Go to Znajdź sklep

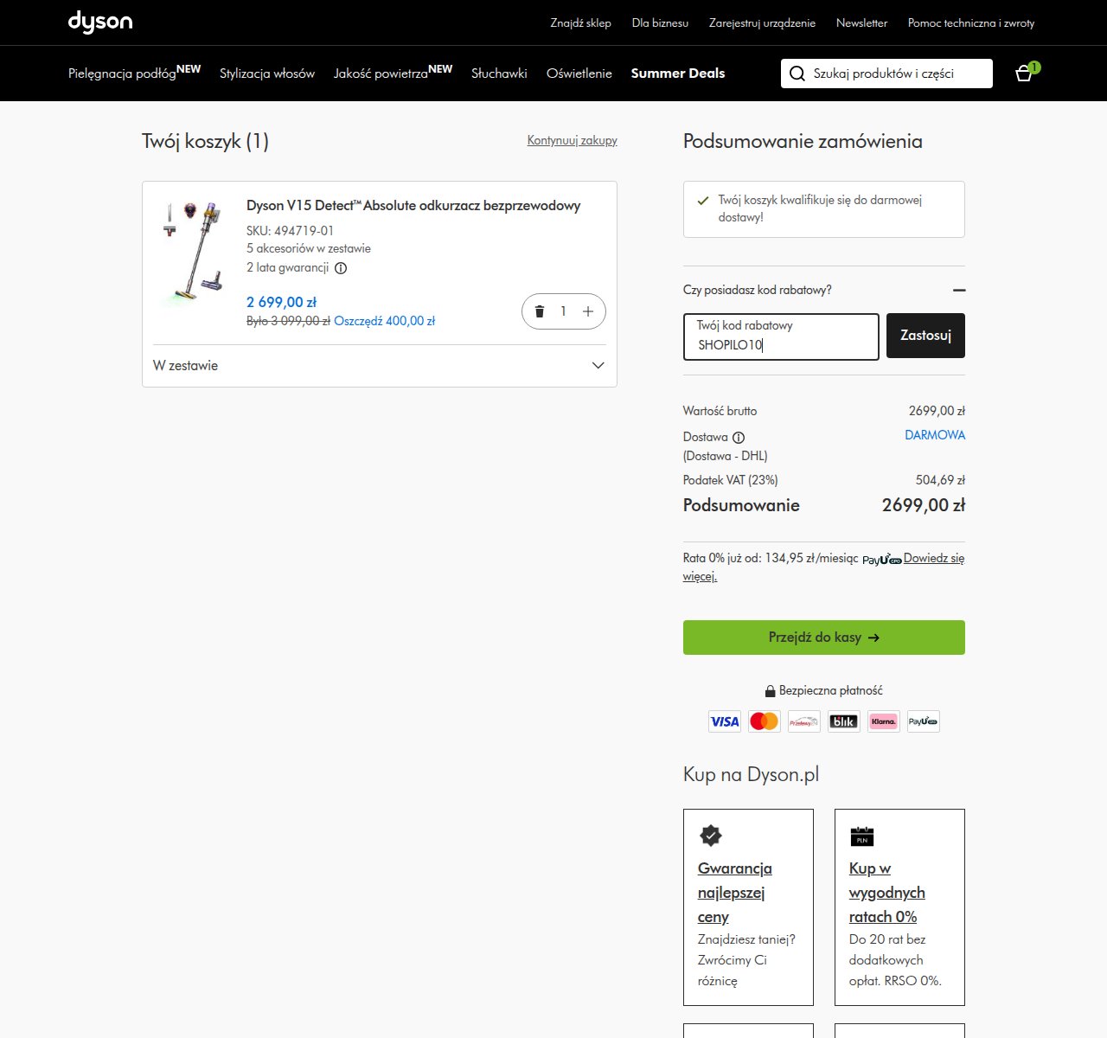pos(581,23)
